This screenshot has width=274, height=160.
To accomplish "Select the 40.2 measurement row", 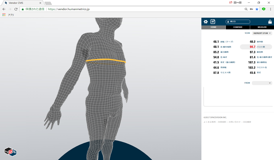I will pos(256,42).
